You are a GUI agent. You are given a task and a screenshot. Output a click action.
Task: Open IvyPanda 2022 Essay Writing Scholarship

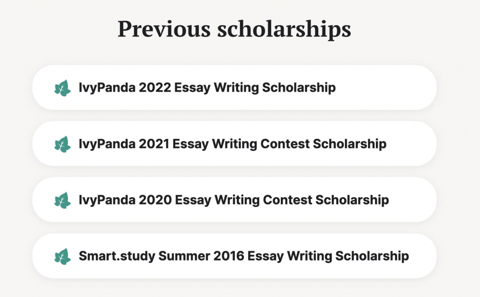point(207,87)
